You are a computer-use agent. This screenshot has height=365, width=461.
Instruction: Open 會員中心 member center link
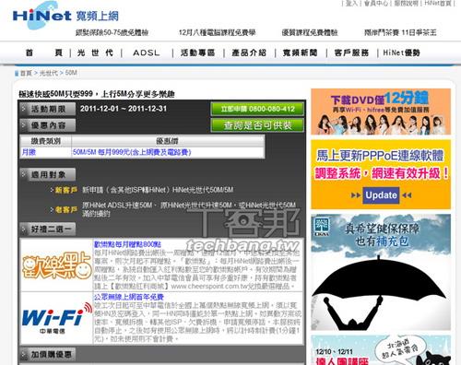[376, 4]
